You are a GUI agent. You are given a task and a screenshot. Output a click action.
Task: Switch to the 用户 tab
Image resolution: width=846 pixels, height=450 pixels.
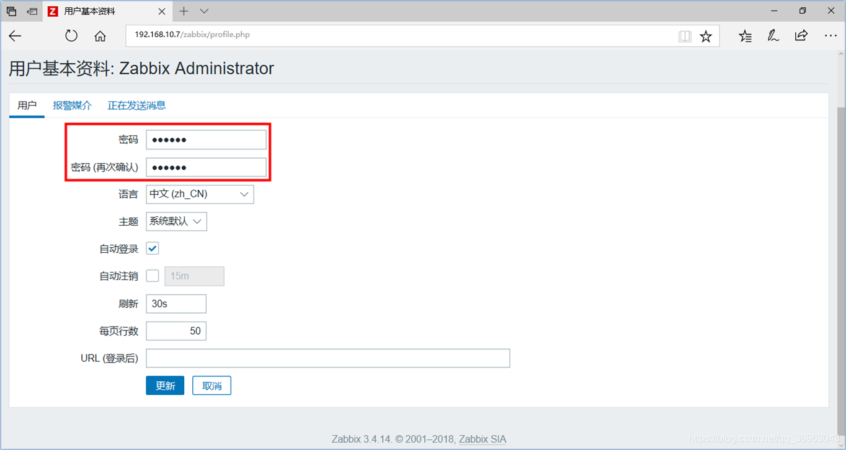point(27,105)
